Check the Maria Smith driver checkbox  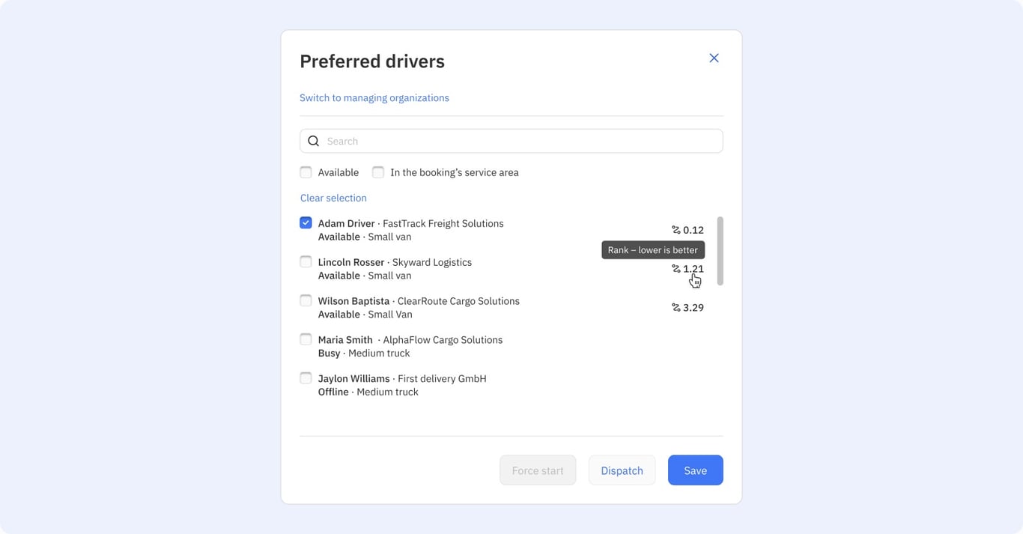coord(306,339)
